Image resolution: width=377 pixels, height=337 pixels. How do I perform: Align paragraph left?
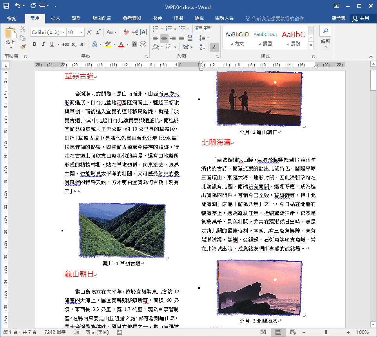point(156,38)
